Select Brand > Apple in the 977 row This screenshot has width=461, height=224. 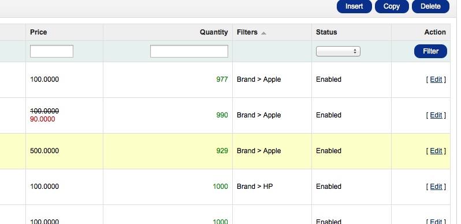[259, 79]
